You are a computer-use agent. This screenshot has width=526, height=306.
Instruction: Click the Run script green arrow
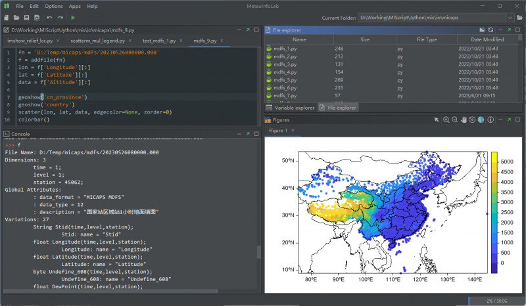(73, 18)
